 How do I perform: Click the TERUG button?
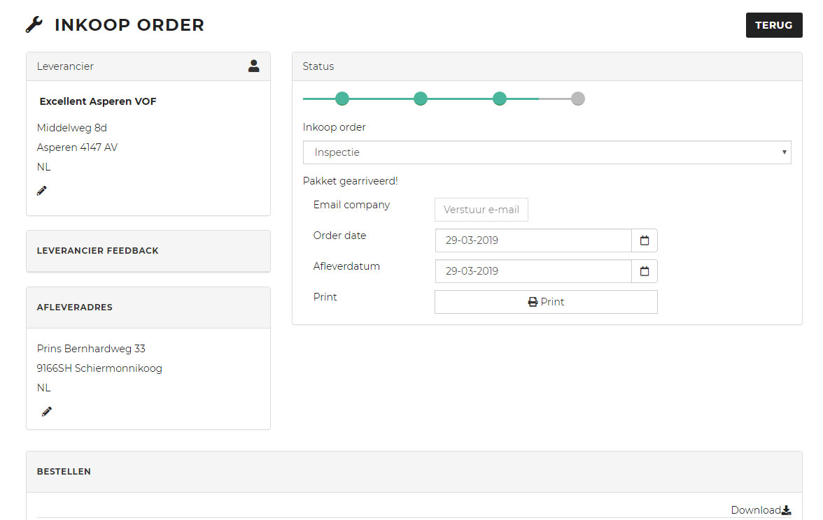click(x=774, y=25)
